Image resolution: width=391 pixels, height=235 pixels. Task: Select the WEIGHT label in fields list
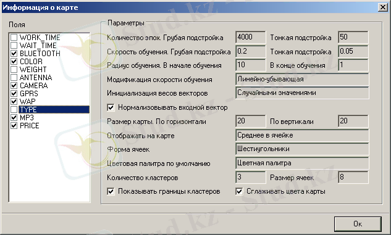pyautogui.click(x=33, y=70)
